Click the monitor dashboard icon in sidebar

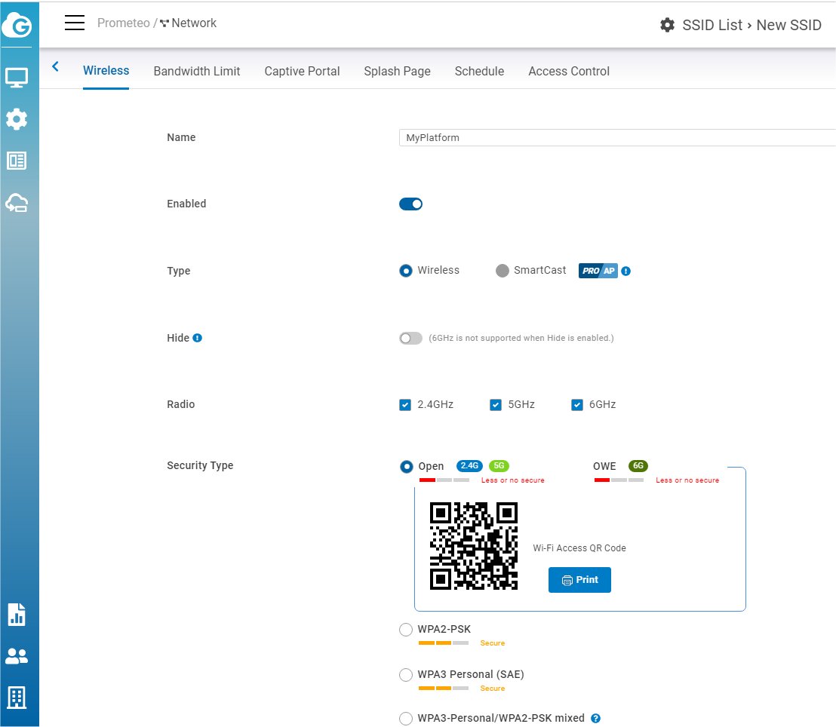click(x=17, y=77)
